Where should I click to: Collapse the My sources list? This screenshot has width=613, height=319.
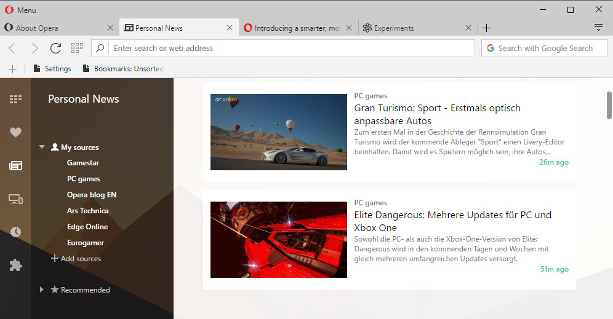click(42, 147)
